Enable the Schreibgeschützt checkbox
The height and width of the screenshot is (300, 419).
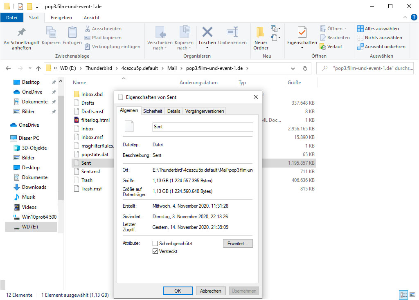click(155, 244)
